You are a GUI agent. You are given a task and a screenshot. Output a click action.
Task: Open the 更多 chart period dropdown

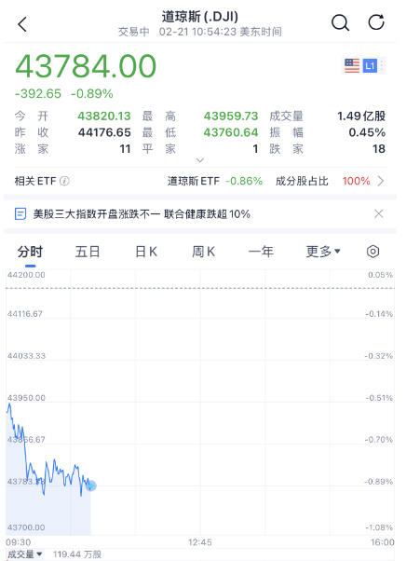point(323,252)
